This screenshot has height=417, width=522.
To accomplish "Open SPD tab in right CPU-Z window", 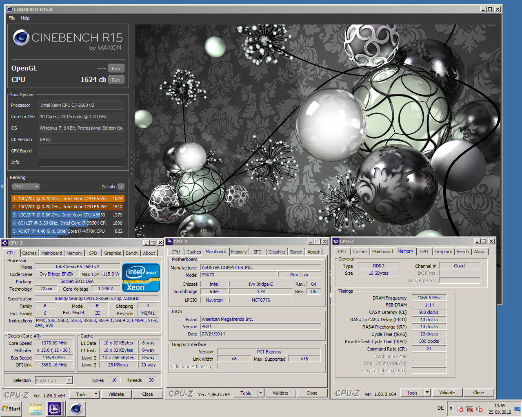I will tap(424, 252).
